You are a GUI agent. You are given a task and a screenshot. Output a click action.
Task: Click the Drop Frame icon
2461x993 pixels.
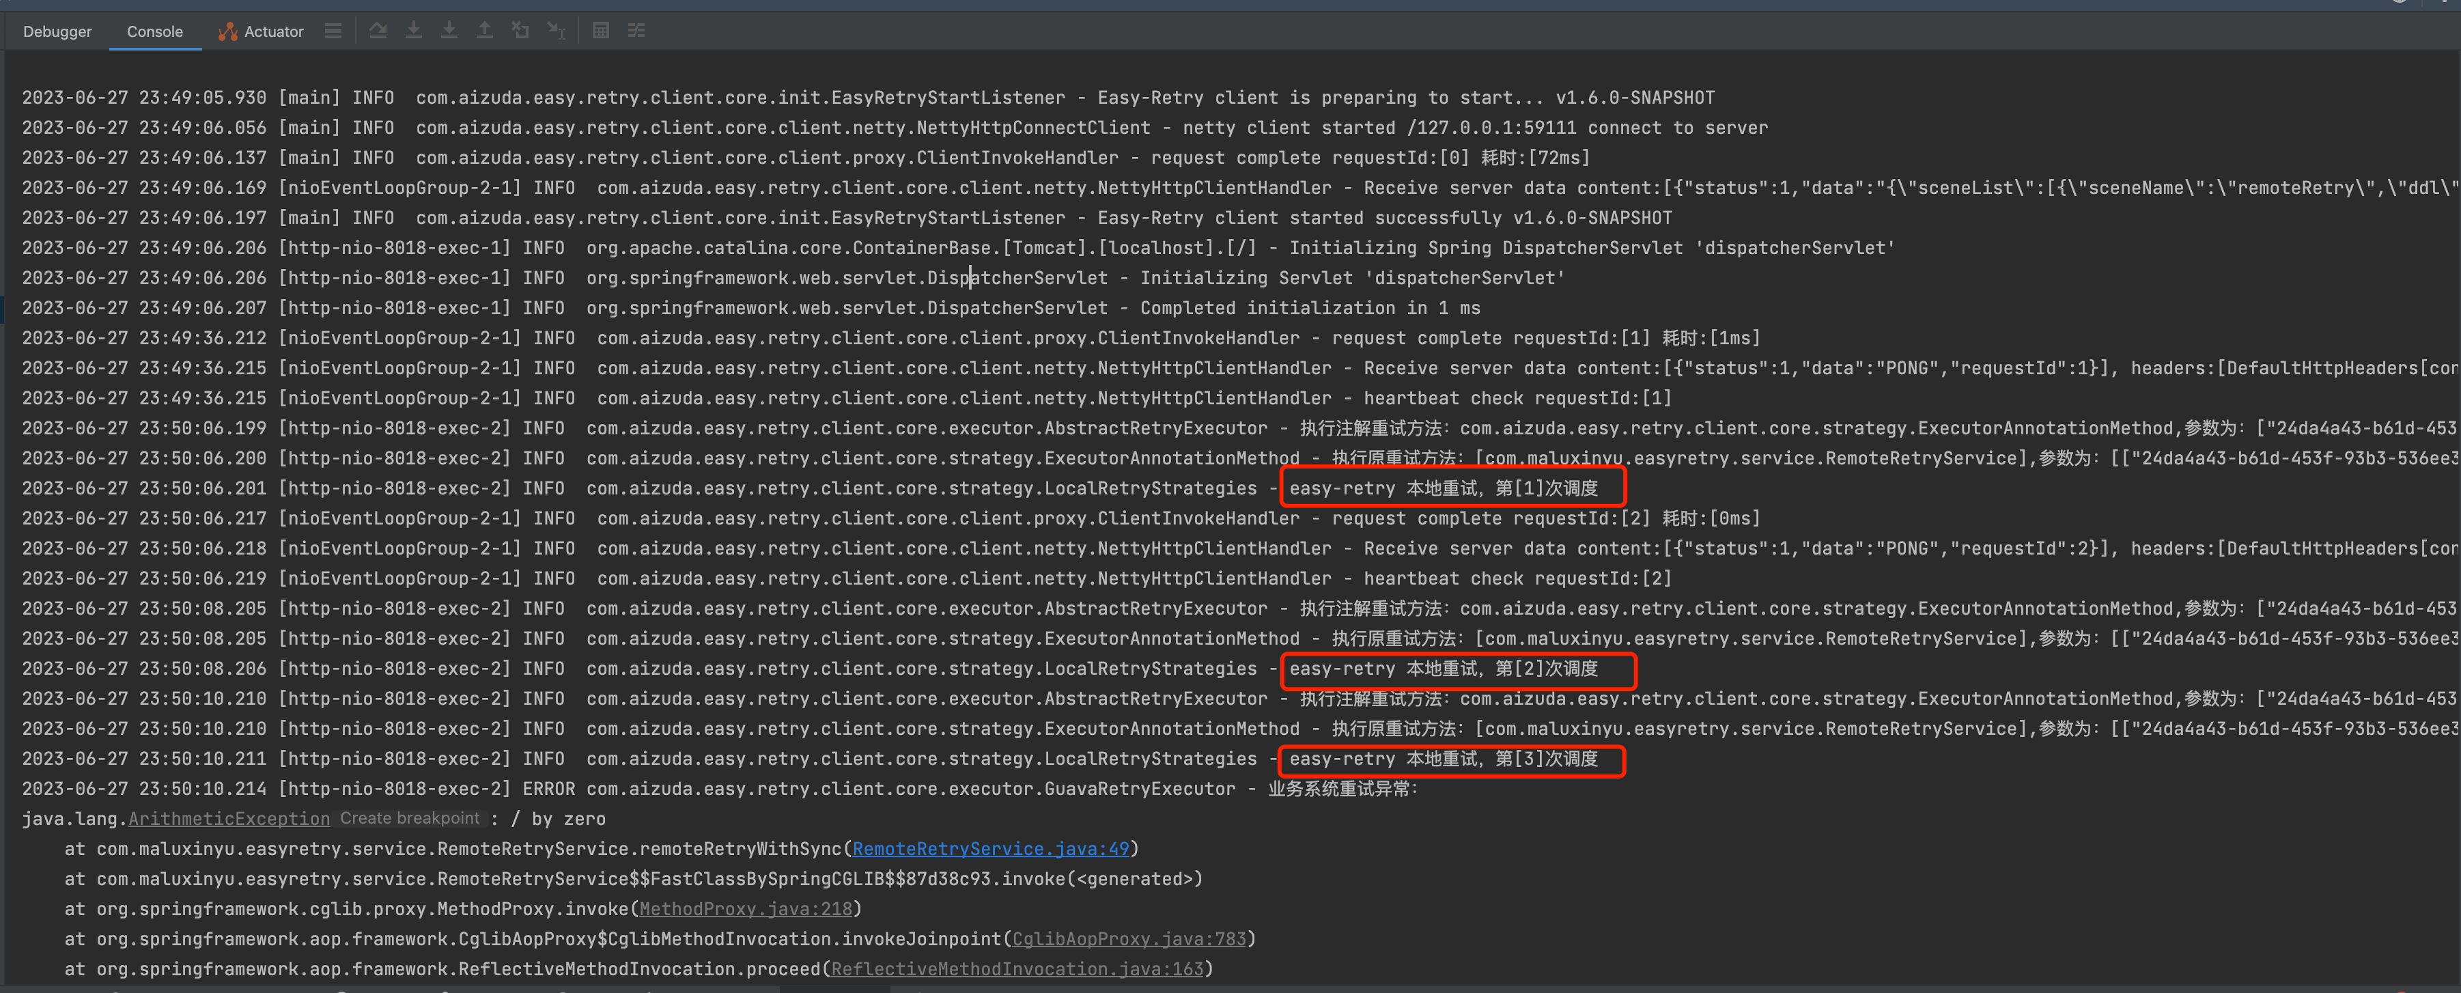[x=520, y=31]
